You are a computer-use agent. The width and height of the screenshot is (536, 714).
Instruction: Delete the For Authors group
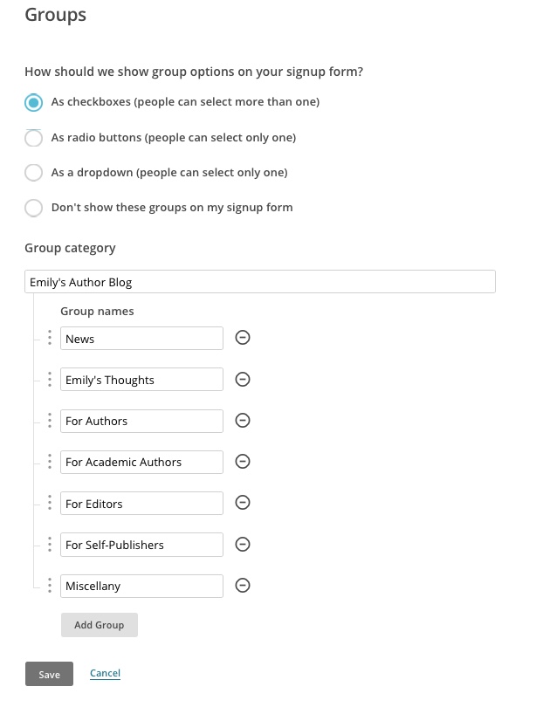point(244,421)
